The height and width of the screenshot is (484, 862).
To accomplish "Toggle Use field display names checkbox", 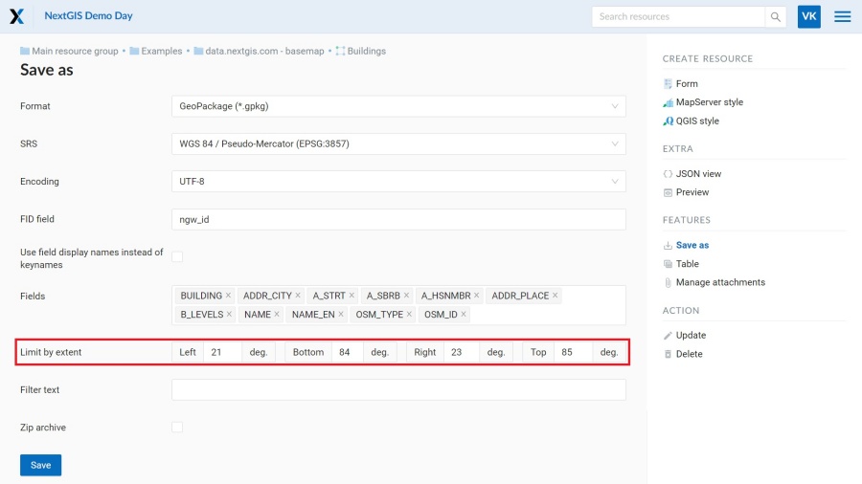I will 177,256.
